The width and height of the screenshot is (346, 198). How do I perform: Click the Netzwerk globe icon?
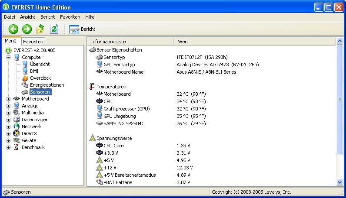point(17,127)
